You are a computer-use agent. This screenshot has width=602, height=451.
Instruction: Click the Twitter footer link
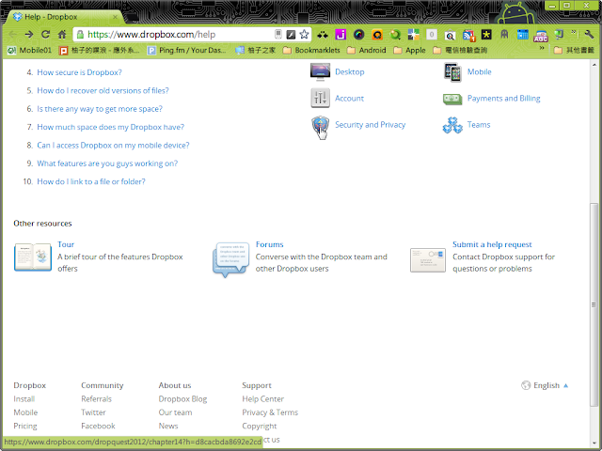(93, 412)
